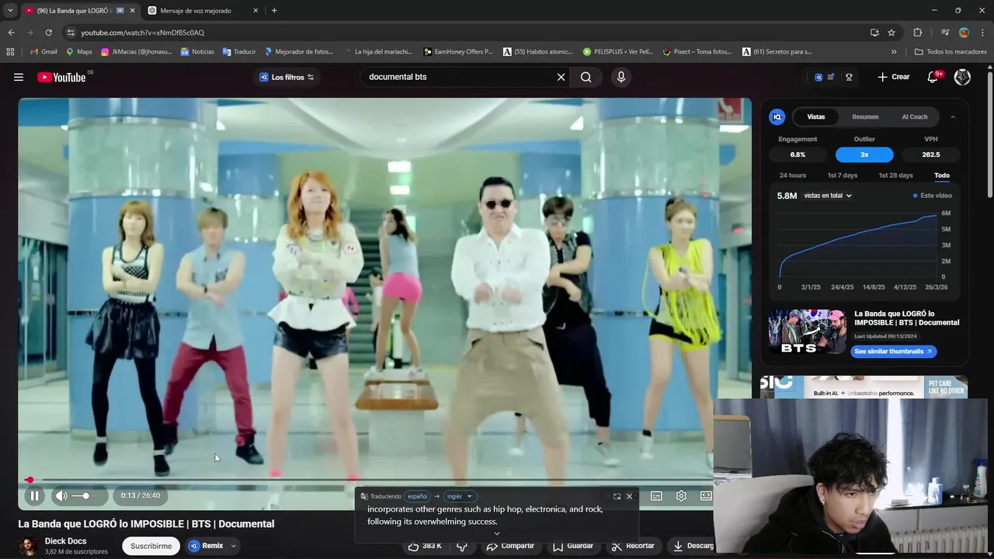
Task: Show more bookmarks overflow chevron
Action: coord(894,52)
